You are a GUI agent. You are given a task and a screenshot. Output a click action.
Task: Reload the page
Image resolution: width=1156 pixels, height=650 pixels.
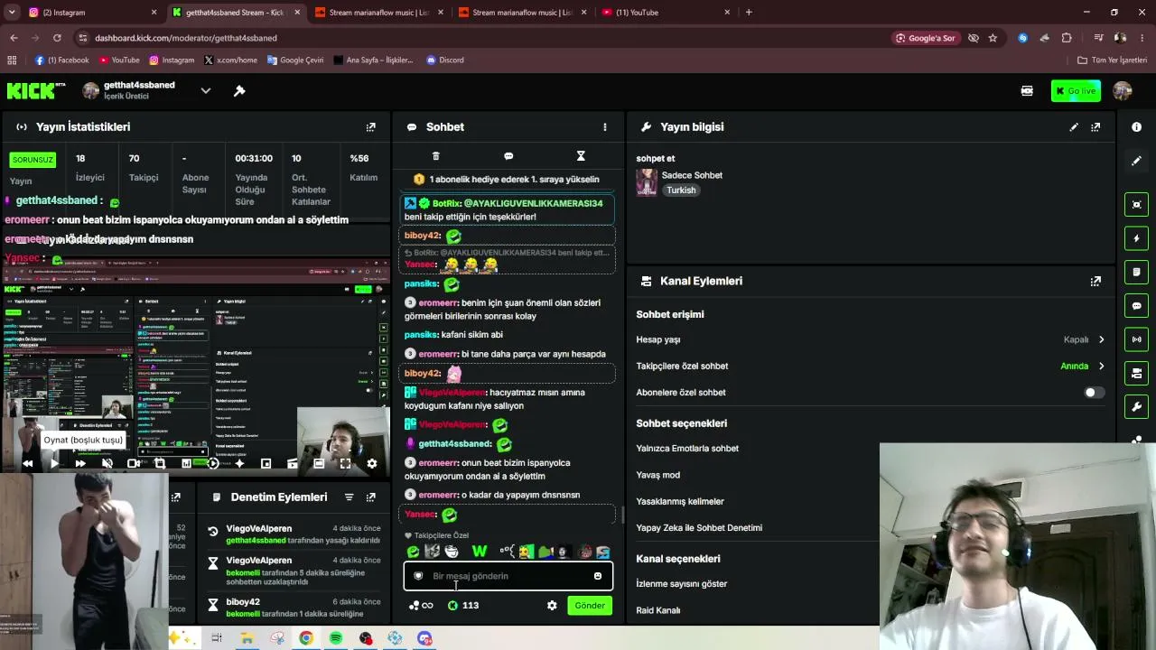57,38
